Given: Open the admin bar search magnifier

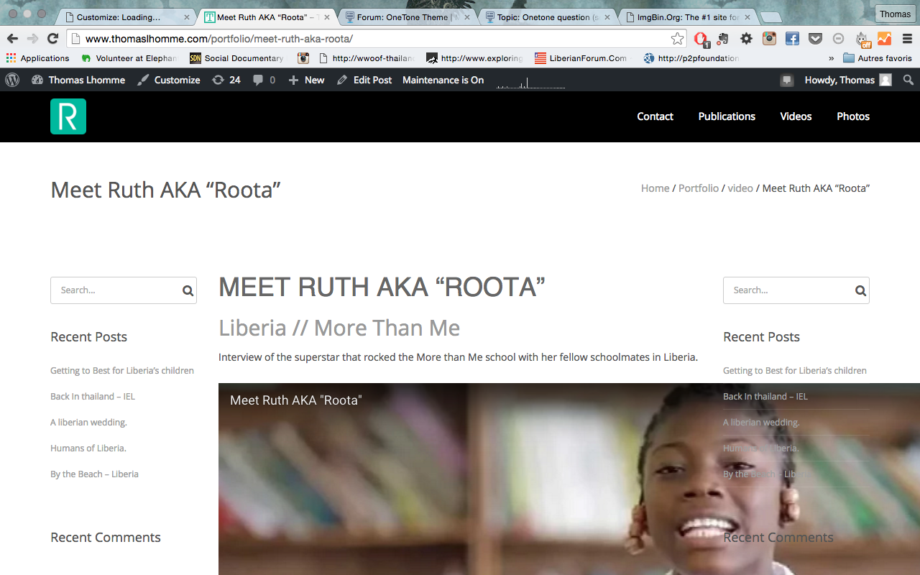Looking at the screenshot, I should click(908, 80).
